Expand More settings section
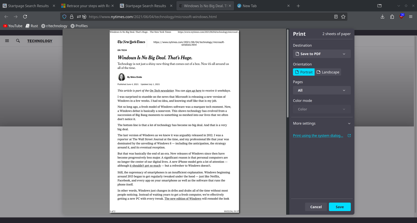The height and width of the screenshot is (223, 417). (322, 123)
